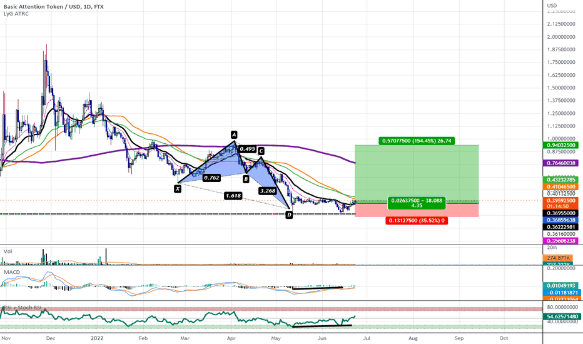The height and width of the screenshot is (344, 583).
Task: Click the 2.00000000 price axis label
Action: coord(561,37)
